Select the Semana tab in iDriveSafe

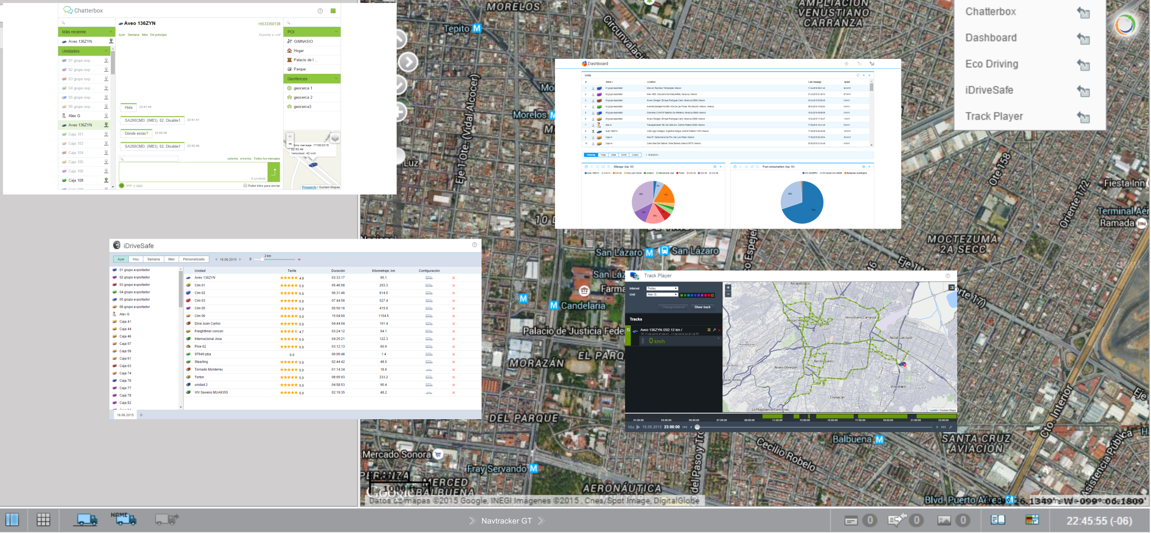pos(153,260)
